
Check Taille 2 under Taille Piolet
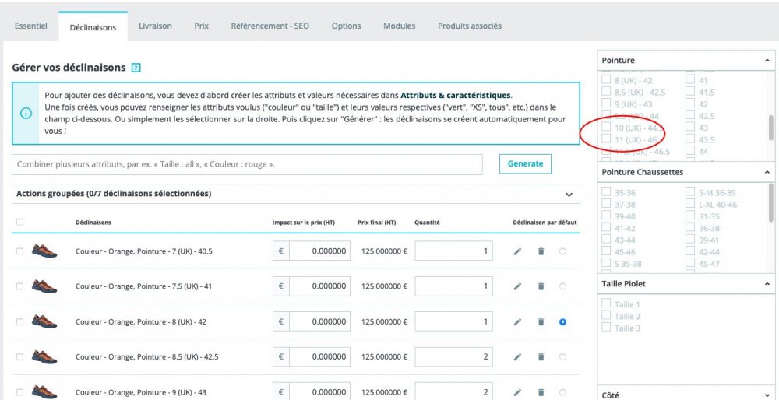click(606, 315)
